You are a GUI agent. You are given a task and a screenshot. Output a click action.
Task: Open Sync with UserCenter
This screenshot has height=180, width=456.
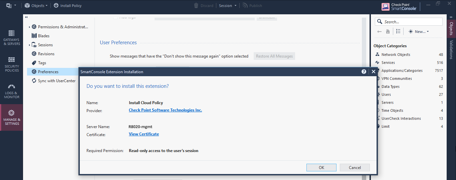(53, 81)
